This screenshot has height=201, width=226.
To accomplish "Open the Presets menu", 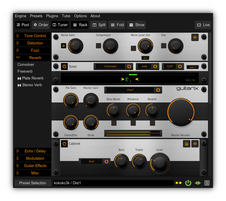I will 36,16.
